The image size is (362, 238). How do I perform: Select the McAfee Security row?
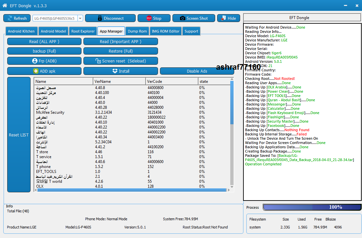click(132, 112)
